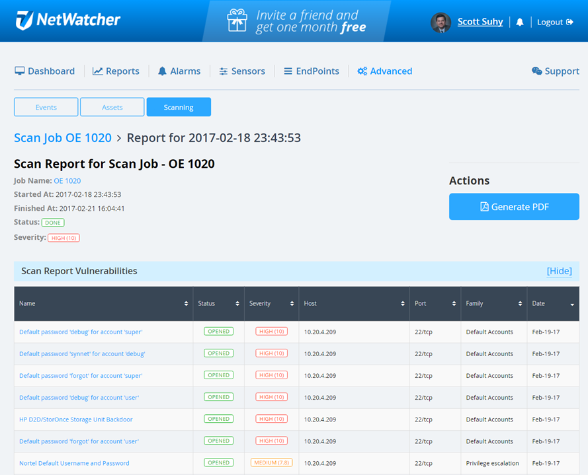Select the Advanced gears icon
This screenshot has width=588, height=475.
(x=361, y=71)
